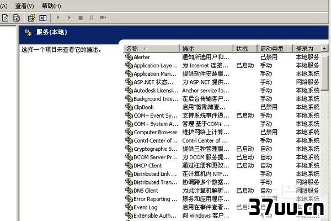Click the scrollbar up arrow
This screenshot has height=221, width=331.
[x=324, y=49]
